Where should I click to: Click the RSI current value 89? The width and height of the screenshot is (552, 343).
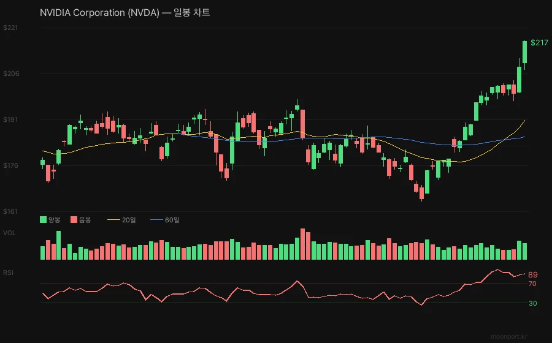coord(533,275)
